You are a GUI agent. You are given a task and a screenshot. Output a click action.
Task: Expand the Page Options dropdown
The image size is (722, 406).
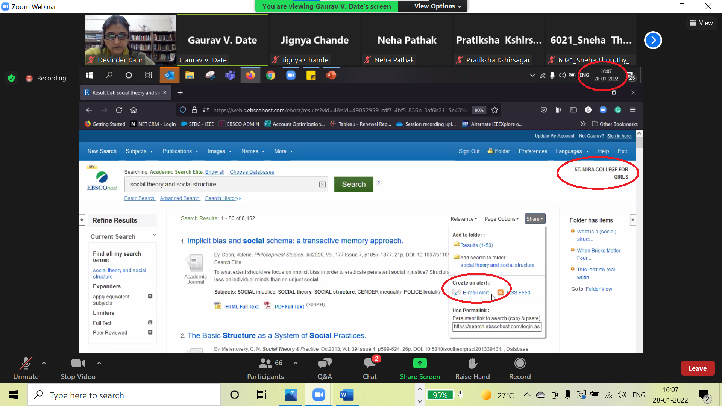[502, 218]
